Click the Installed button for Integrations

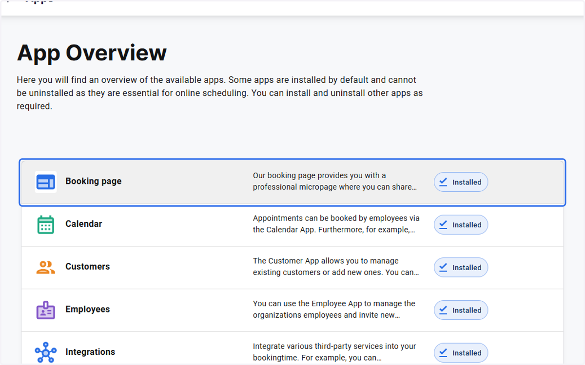pos(461,353)
